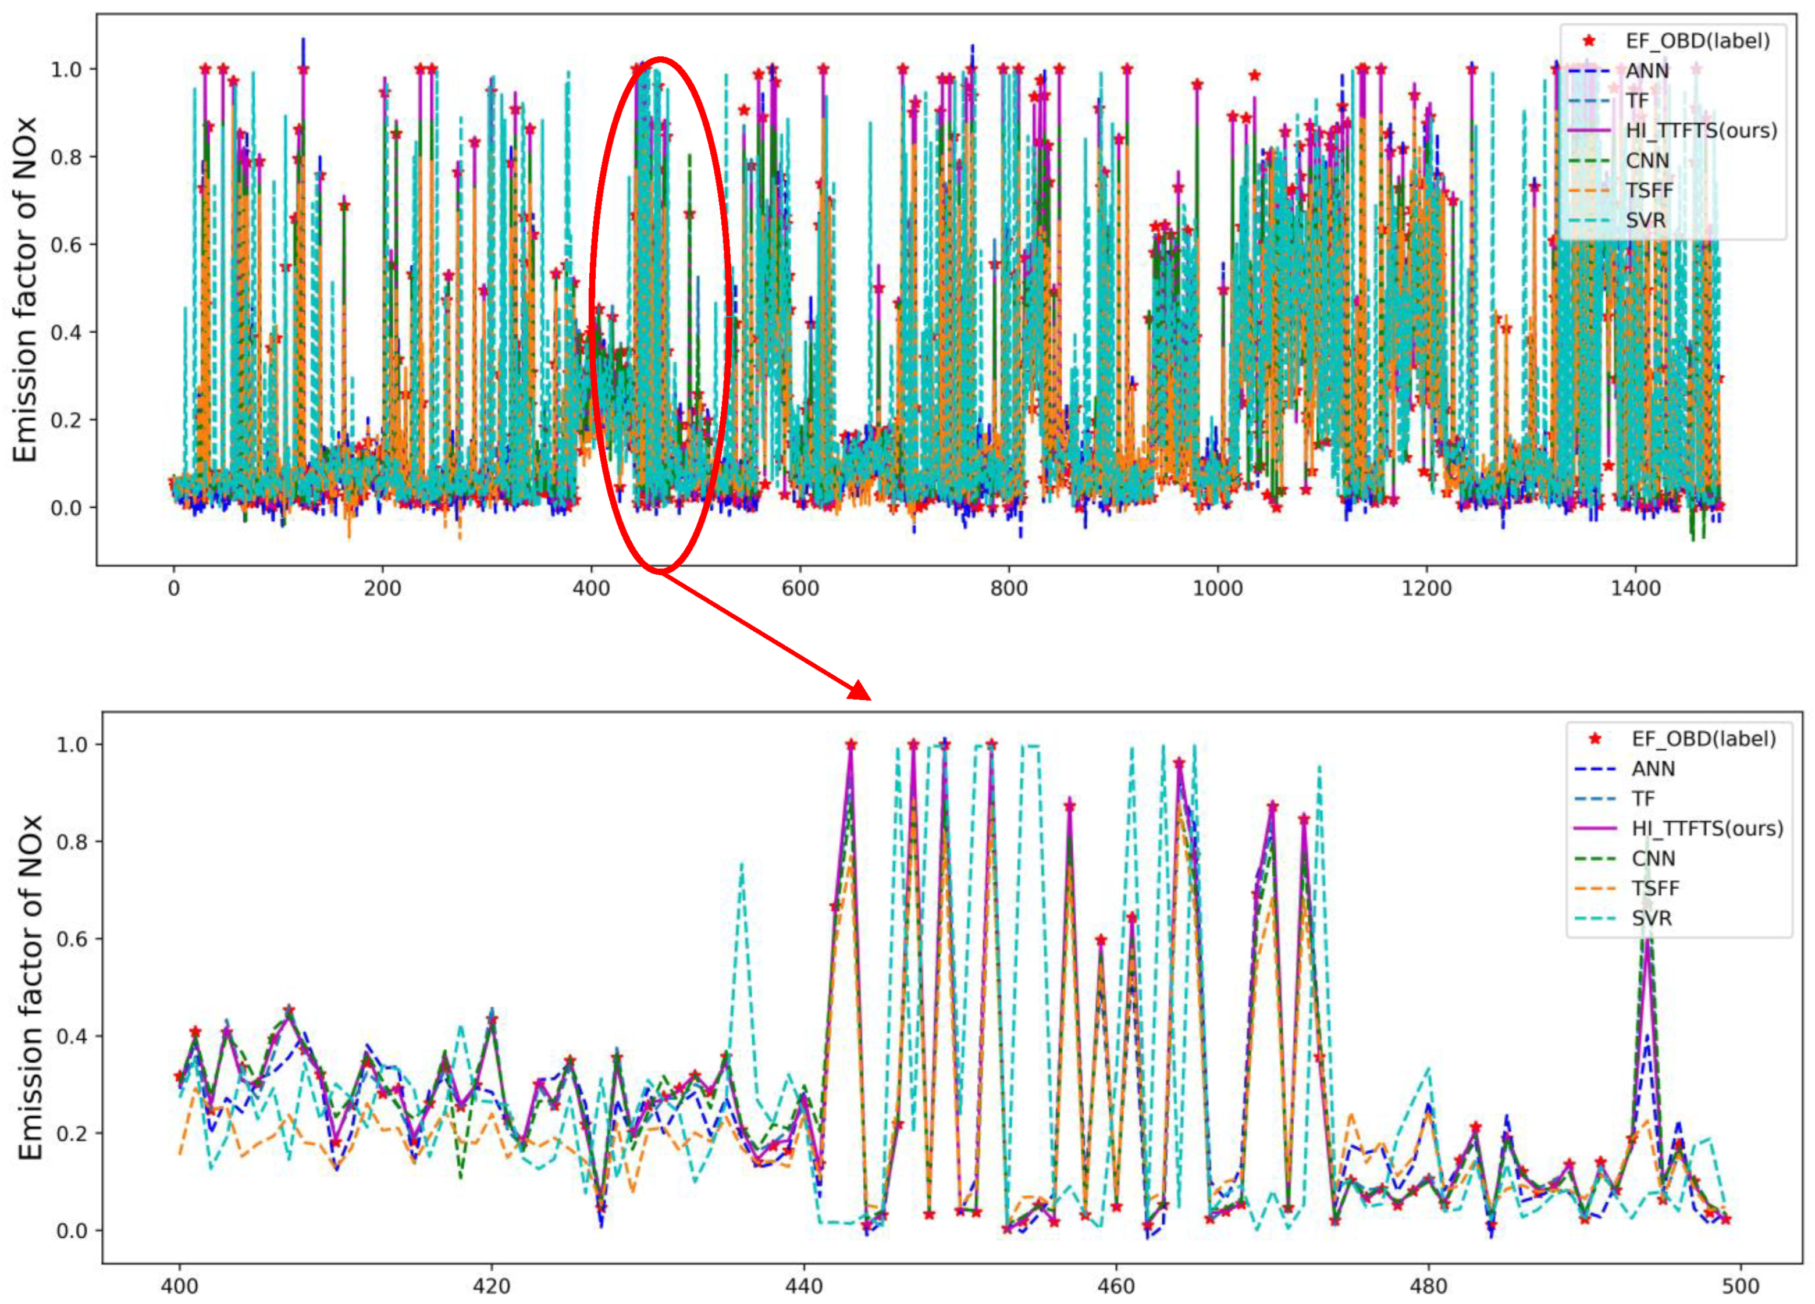Click the 0.8 tick label on top y-axis
1815x1304 pixels.
point(66,157)
